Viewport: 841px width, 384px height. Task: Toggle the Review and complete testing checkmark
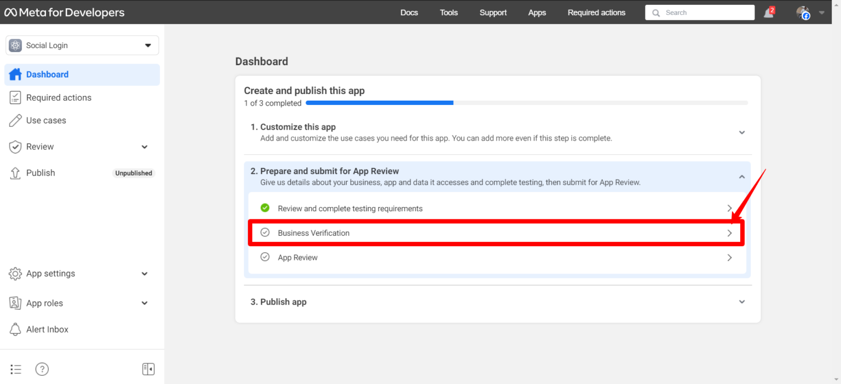pyautogui.click(x=265, y=208)
